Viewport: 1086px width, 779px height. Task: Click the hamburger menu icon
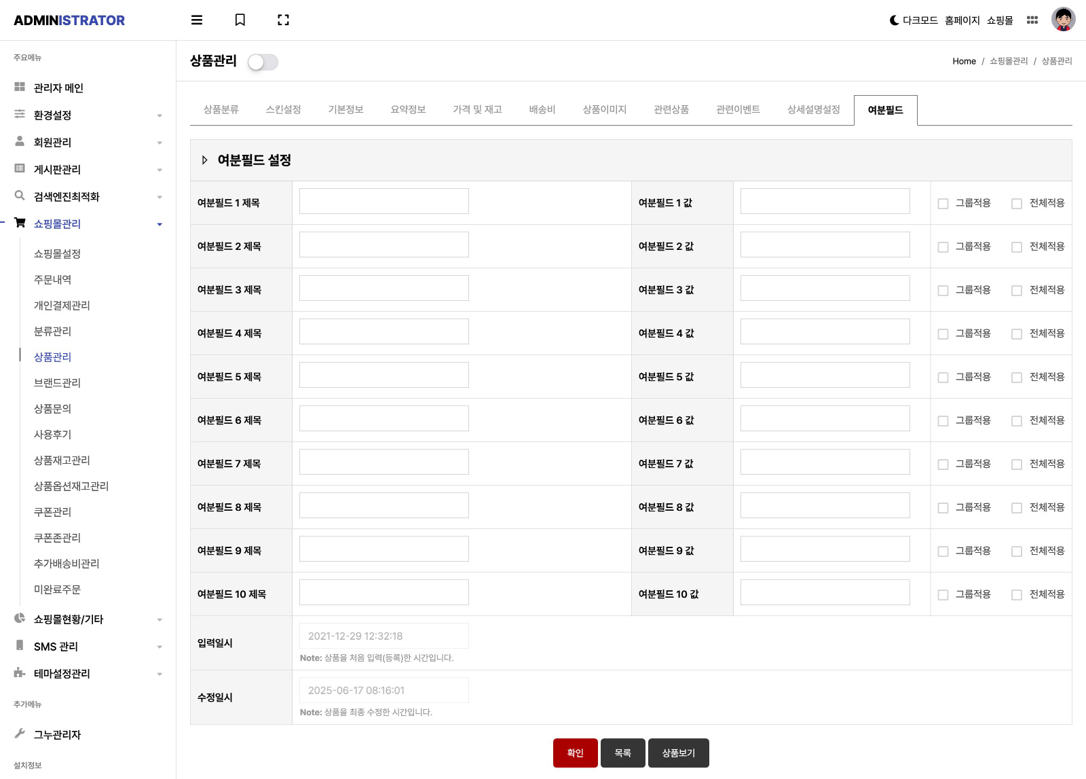197,20
